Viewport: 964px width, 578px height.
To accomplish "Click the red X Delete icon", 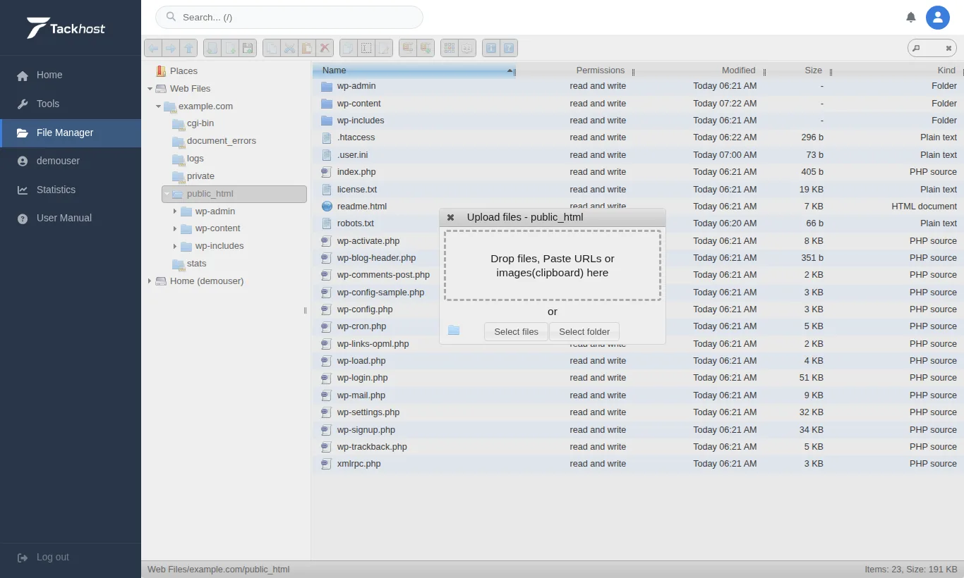I will pyautogui.click(x=325, y=48).
